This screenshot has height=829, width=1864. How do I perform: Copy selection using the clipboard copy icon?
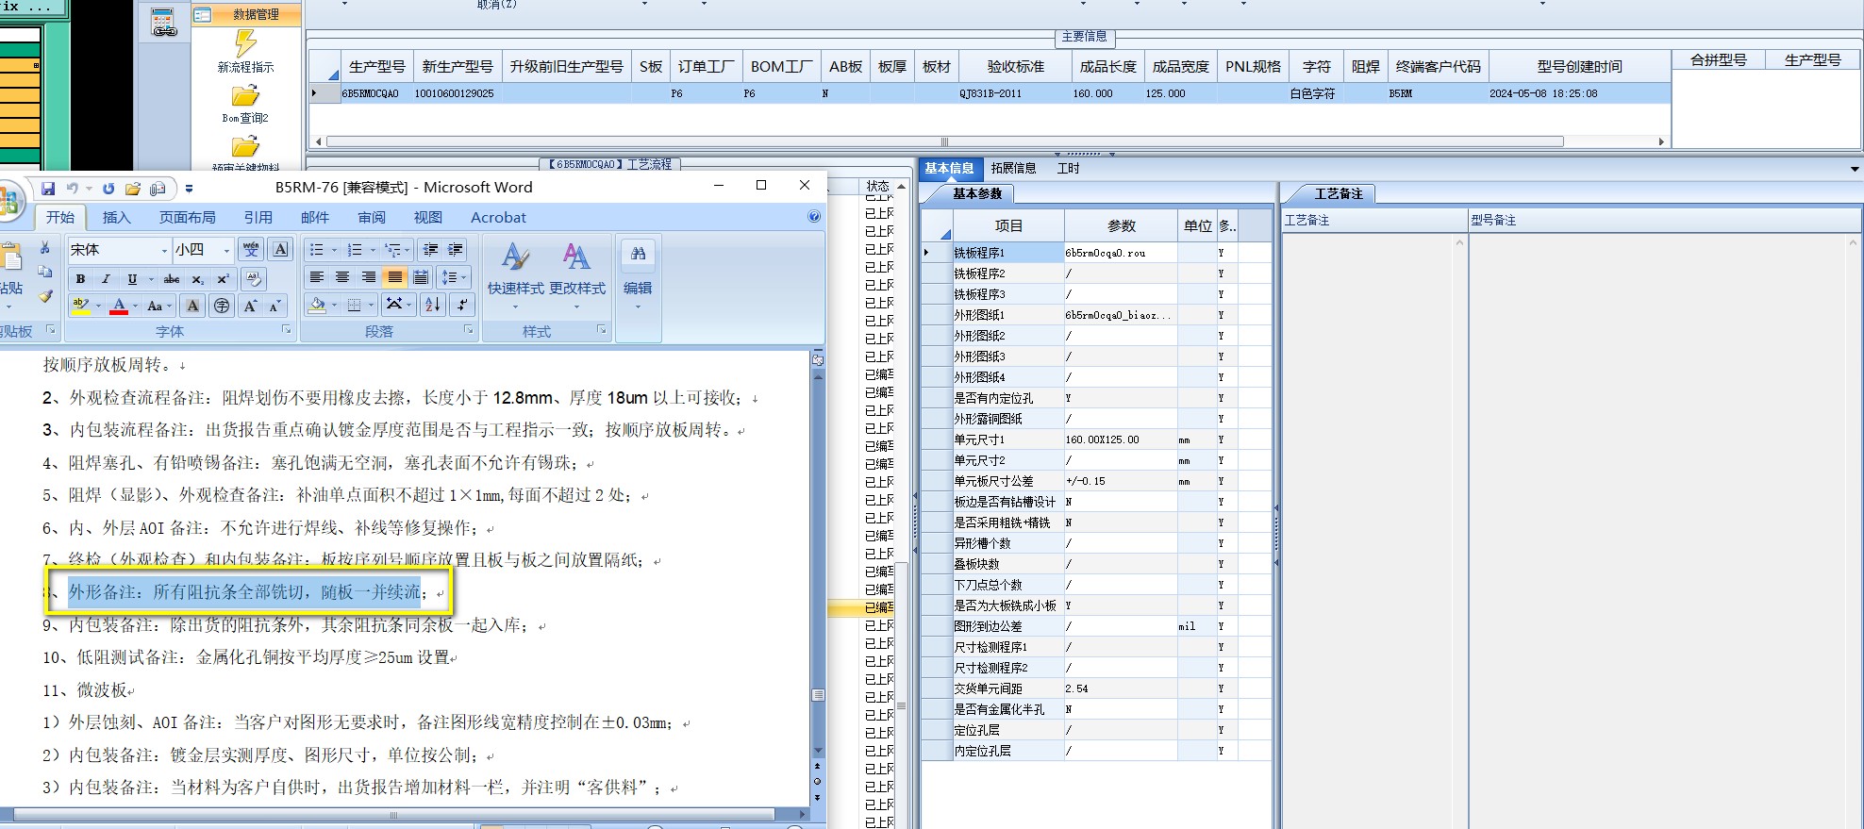click(x=44, y=272)
